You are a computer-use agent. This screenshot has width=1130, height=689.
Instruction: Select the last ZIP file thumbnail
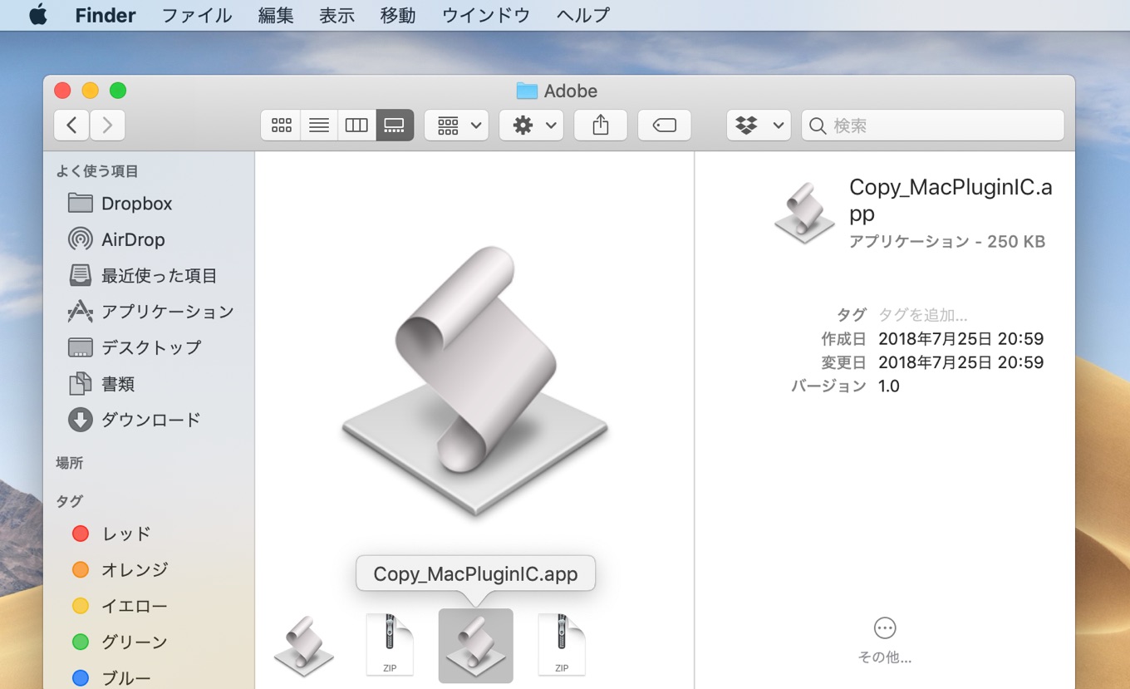[562, 646]
